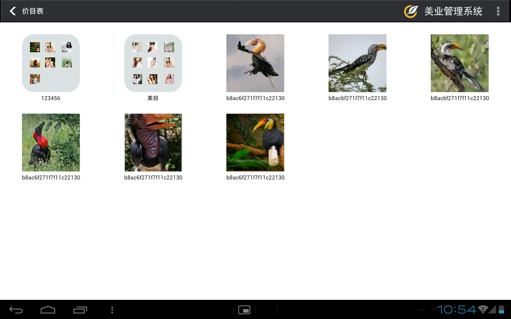Screen dimensions: 511x319
Task: Tap the Wi-Fi signal icon
Action: (x=483, y=309)
